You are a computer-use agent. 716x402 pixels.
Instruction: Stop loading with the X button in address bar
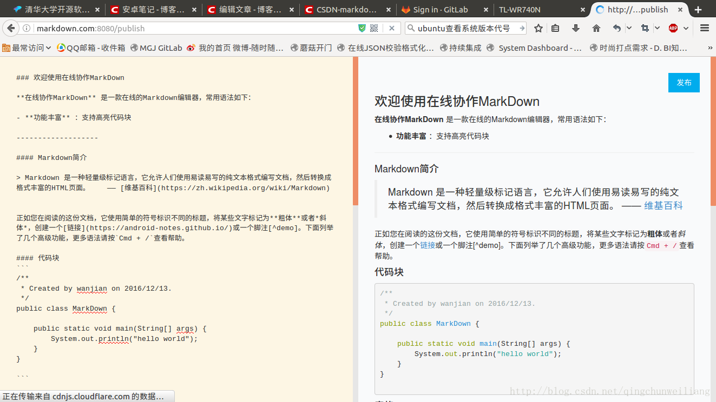(x=392, y=28)
